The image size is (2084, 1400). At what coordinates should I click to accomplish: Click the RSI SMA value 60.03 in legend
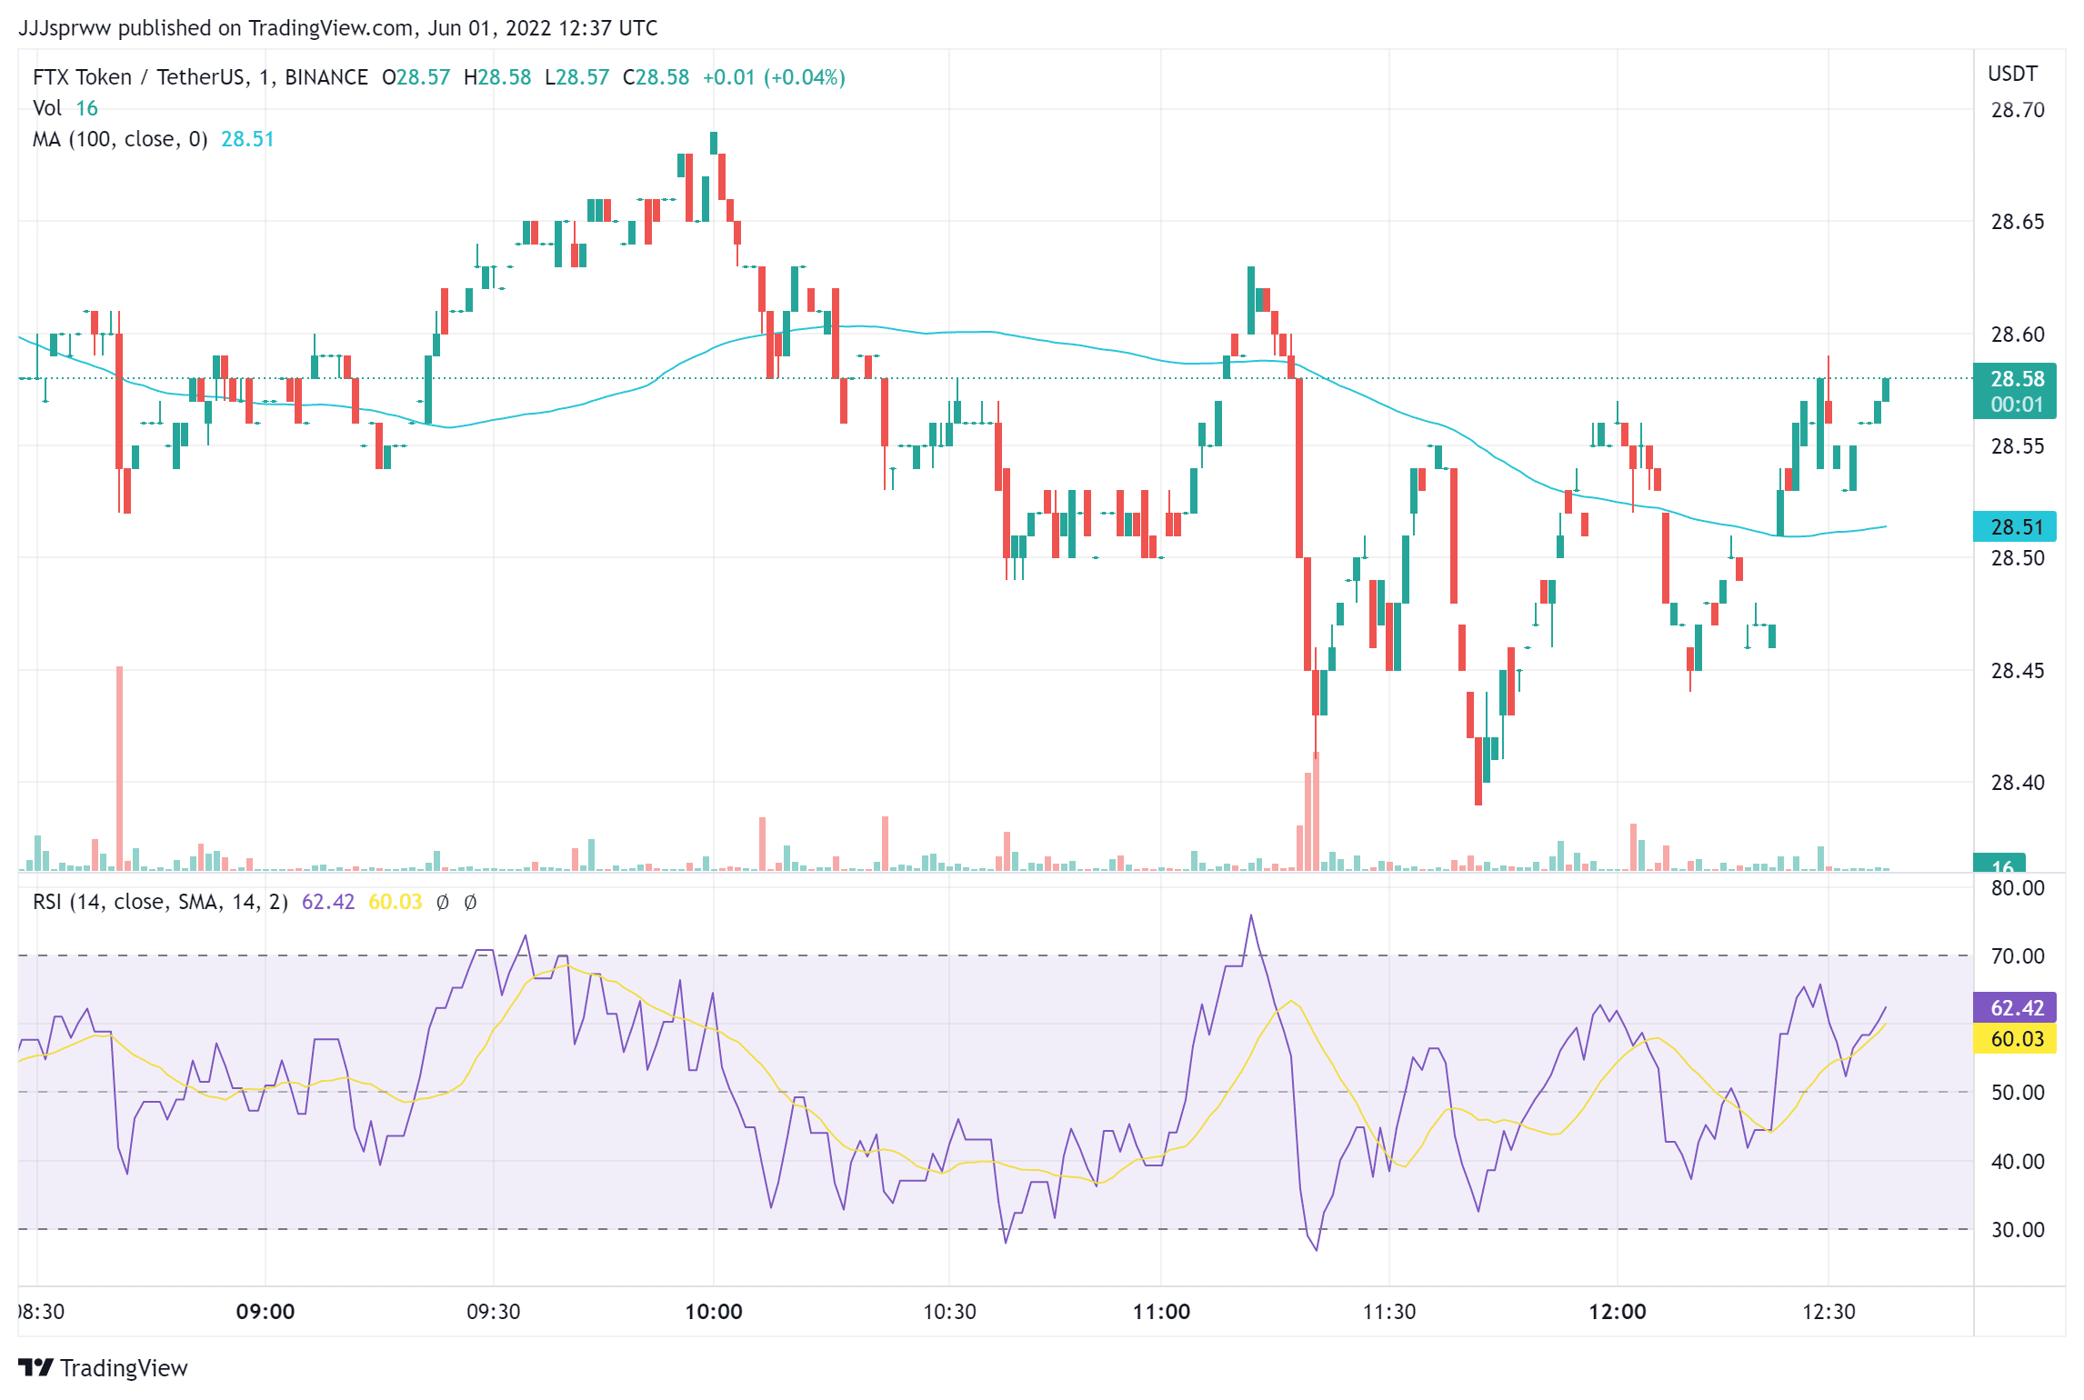click(x=396, y=902)
